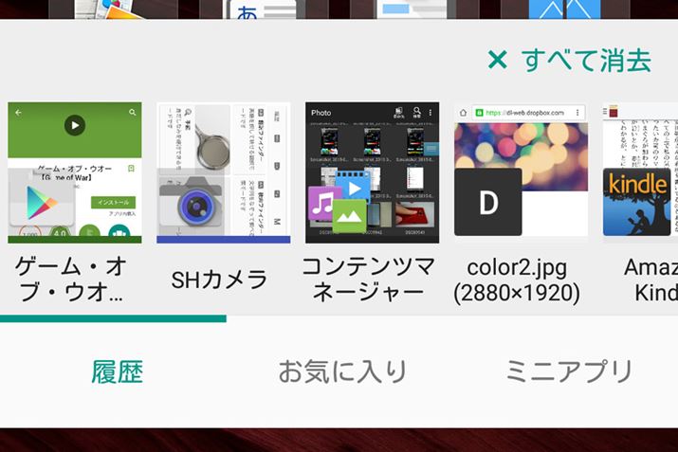Click the search icon in Play Store preview
Image resolution: width=678 pixels, height=452 pixels.
point(133,113)
